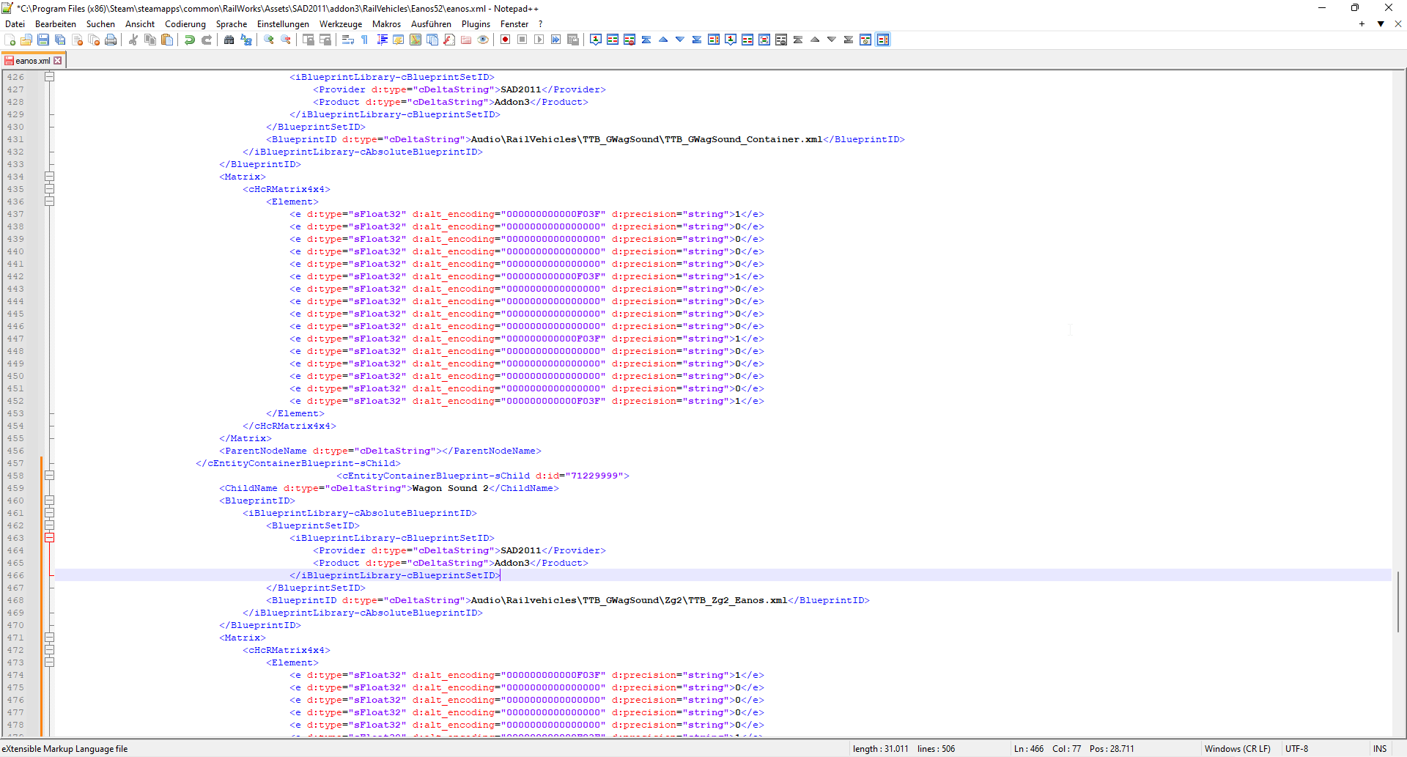Toggle file monitoring eye icon
Screen dimensions: 1407x757
tap(483, 40)
